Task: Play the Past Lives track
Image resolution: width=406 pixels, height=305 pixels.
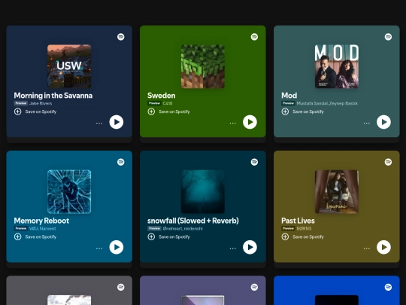Action: tap(383, 247)
